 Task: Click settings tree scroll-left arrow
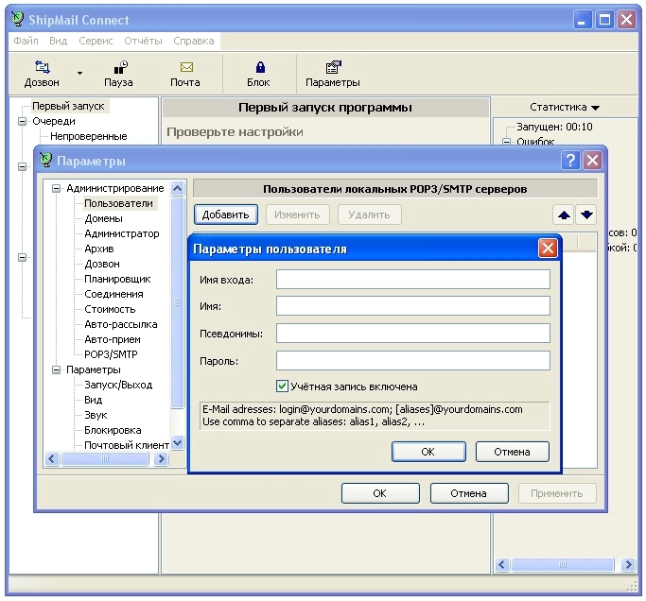[x=52, y=458]
